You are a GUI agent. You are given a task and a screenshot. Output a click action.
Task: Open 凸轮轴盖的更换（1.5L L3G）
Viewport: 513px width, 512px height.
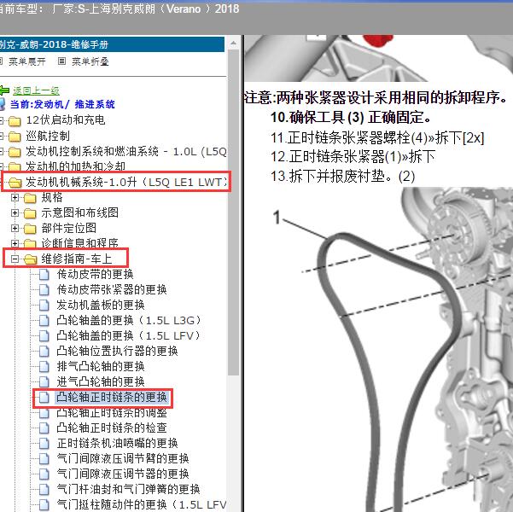click(x=128, y=320)
